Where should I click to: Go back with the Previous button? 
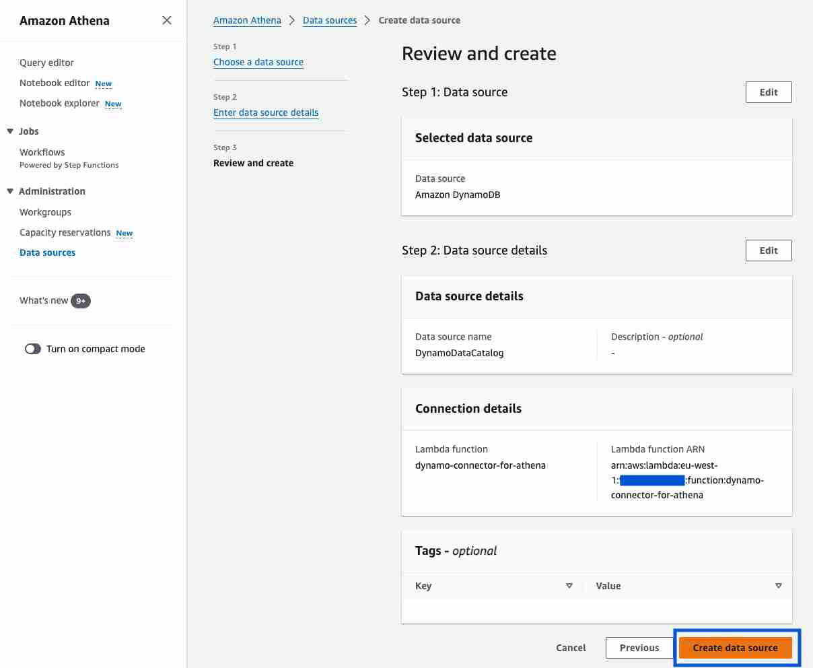click(x=639, y=648)
